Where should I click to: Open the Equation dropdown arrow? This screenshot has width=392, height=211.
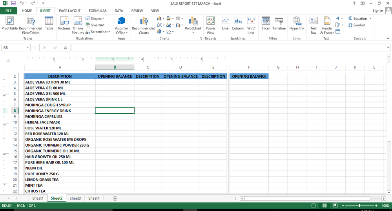[370, 18]
